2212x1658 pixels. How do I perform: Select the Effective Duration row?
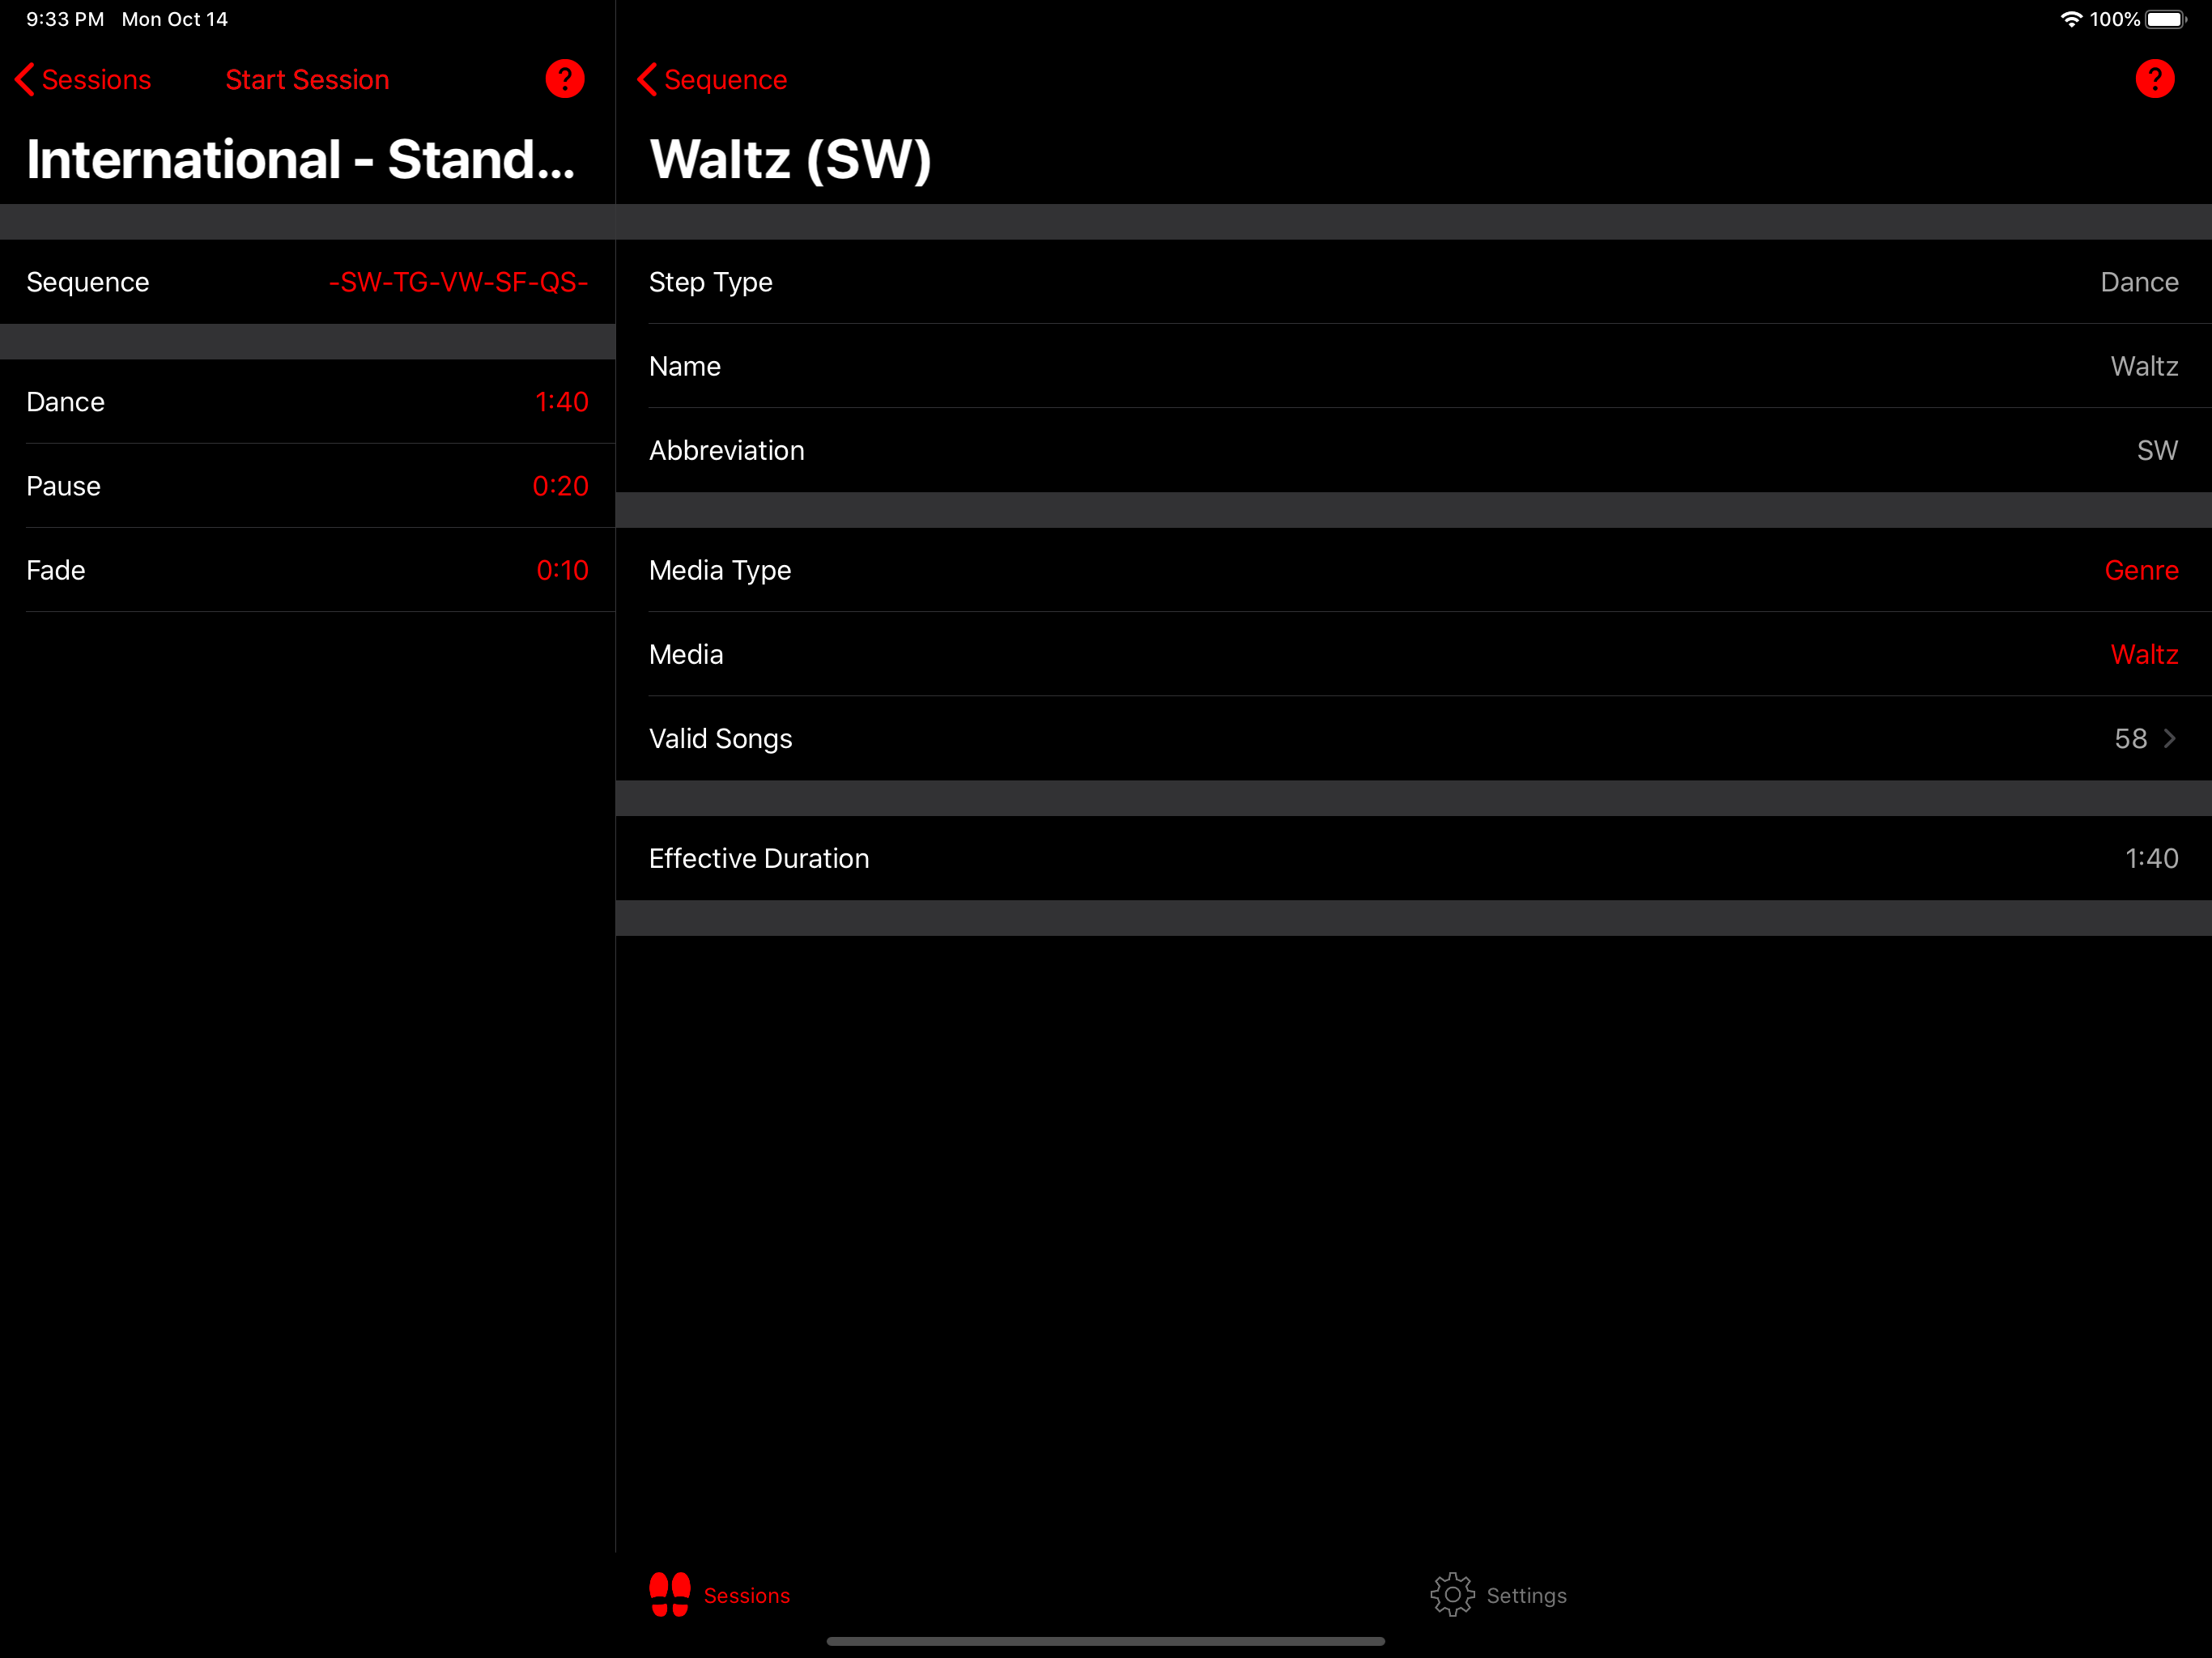(x=1413, y=858)
